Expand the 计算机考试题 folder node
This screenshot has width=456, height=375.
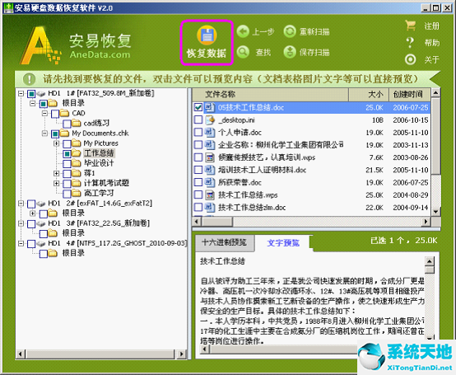coord(57,183)
